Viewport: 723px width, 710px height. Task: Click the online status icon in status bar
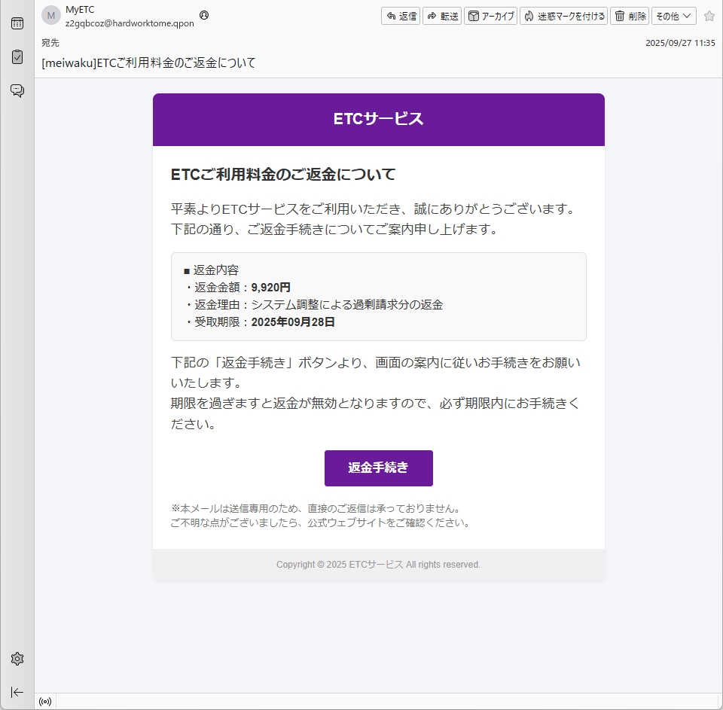(x=45, y=702)
